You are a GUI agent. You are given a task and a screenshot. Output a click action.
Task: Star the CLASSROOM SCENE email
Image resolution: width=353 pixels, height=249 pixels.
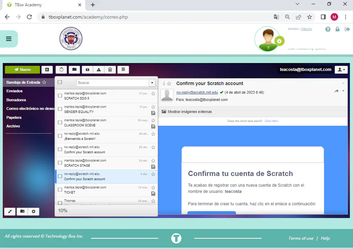point(153,121)
